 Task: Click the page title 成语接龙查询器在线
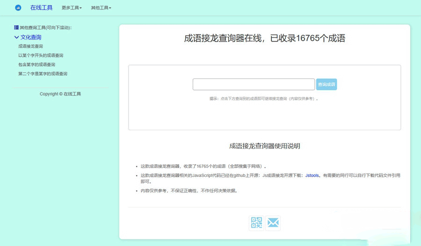[265, 38]
